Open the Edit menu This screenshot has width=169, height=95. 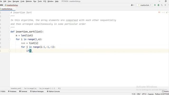(5, 1)
